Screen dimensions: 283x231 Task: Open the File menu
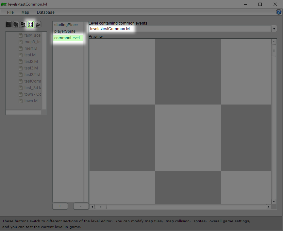coord(10,12)
